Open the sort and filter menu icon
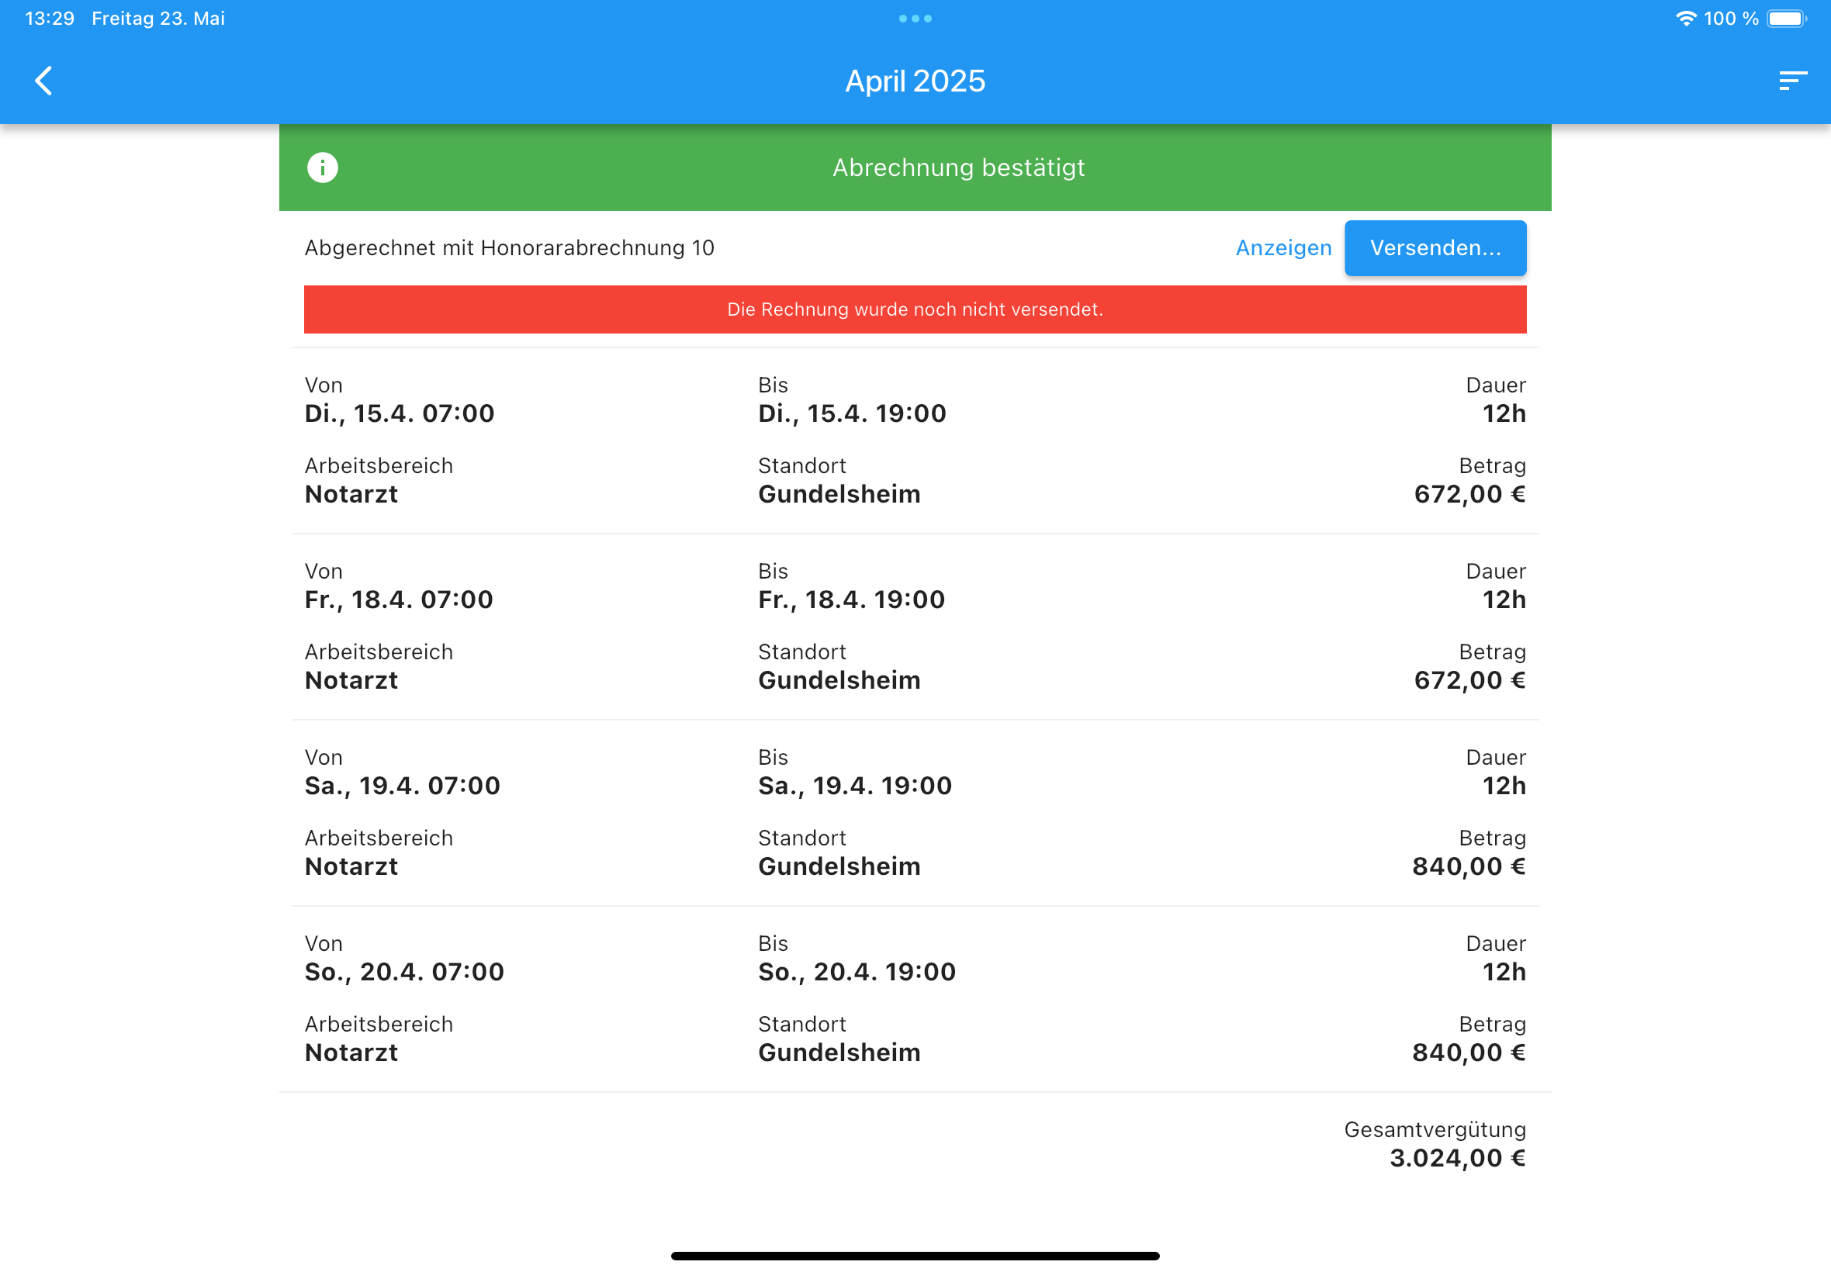This screenshot has width=1831, height=1272. coord(1792,81)
